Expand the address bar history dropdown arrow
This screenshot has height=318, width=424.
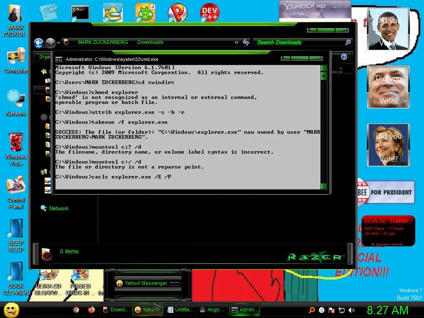click(x=236, y=43)
